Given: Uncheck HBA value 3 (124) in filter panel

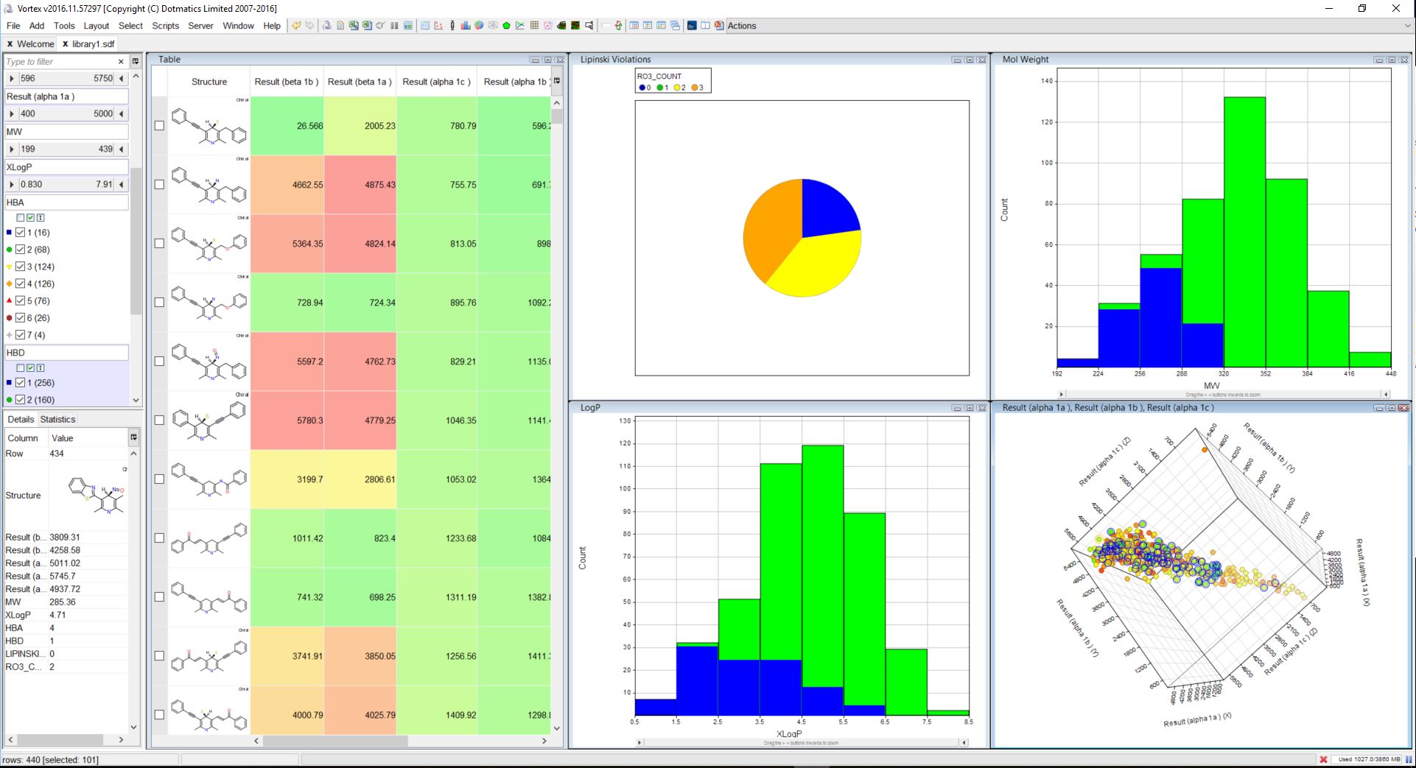Looking at the screenshot, I should tap(20, 267).
